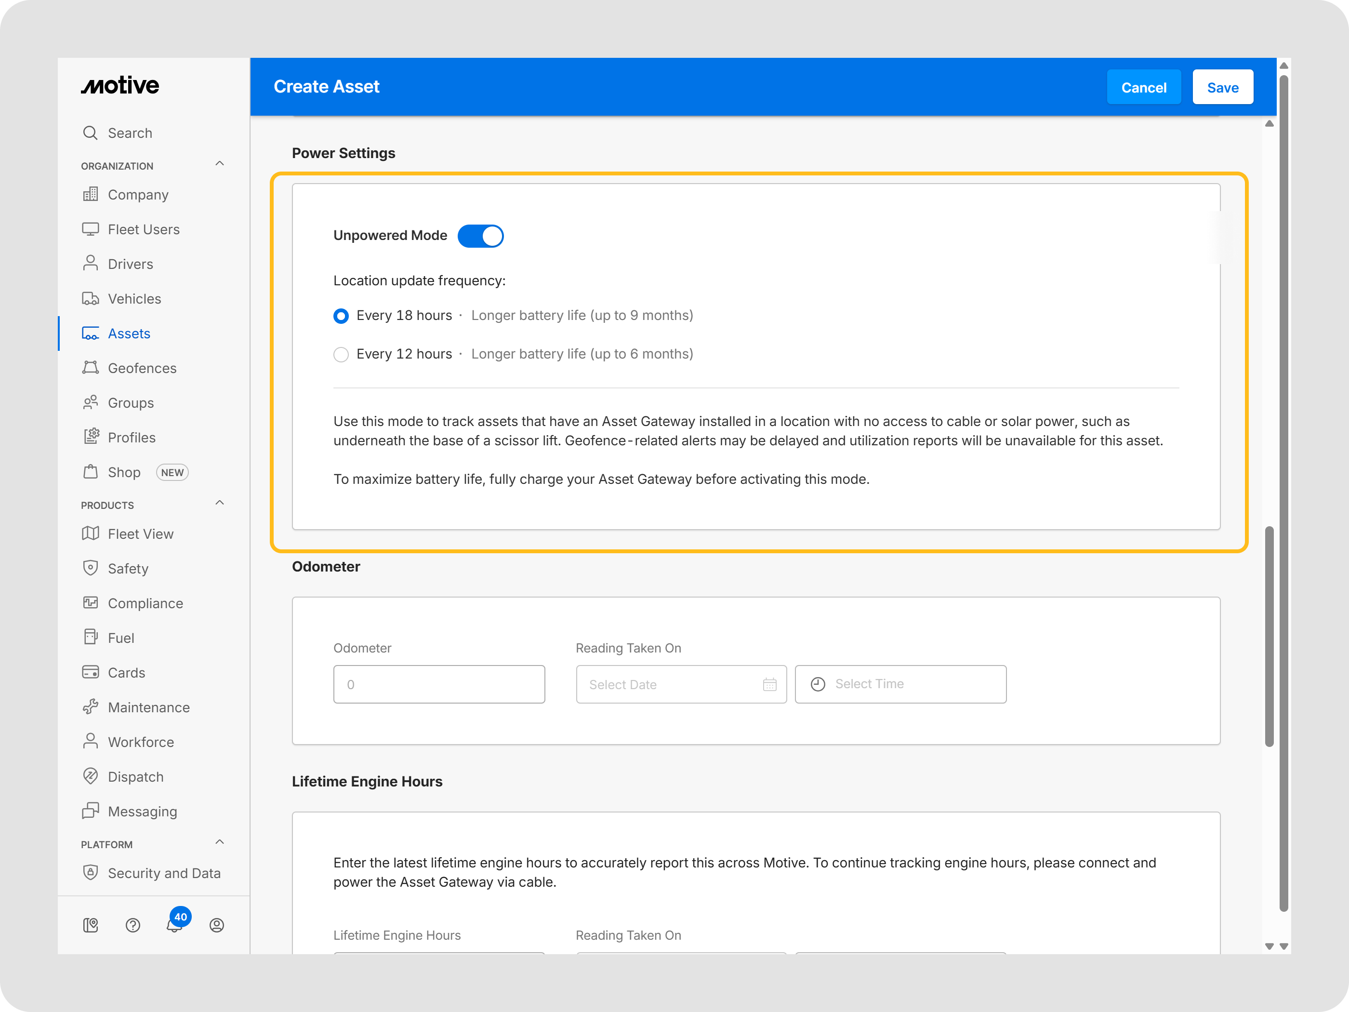The height and width of the screenshot is (1012, 1349).
Task: Open the help question mark icon
Action: click(x=132, y=925)
